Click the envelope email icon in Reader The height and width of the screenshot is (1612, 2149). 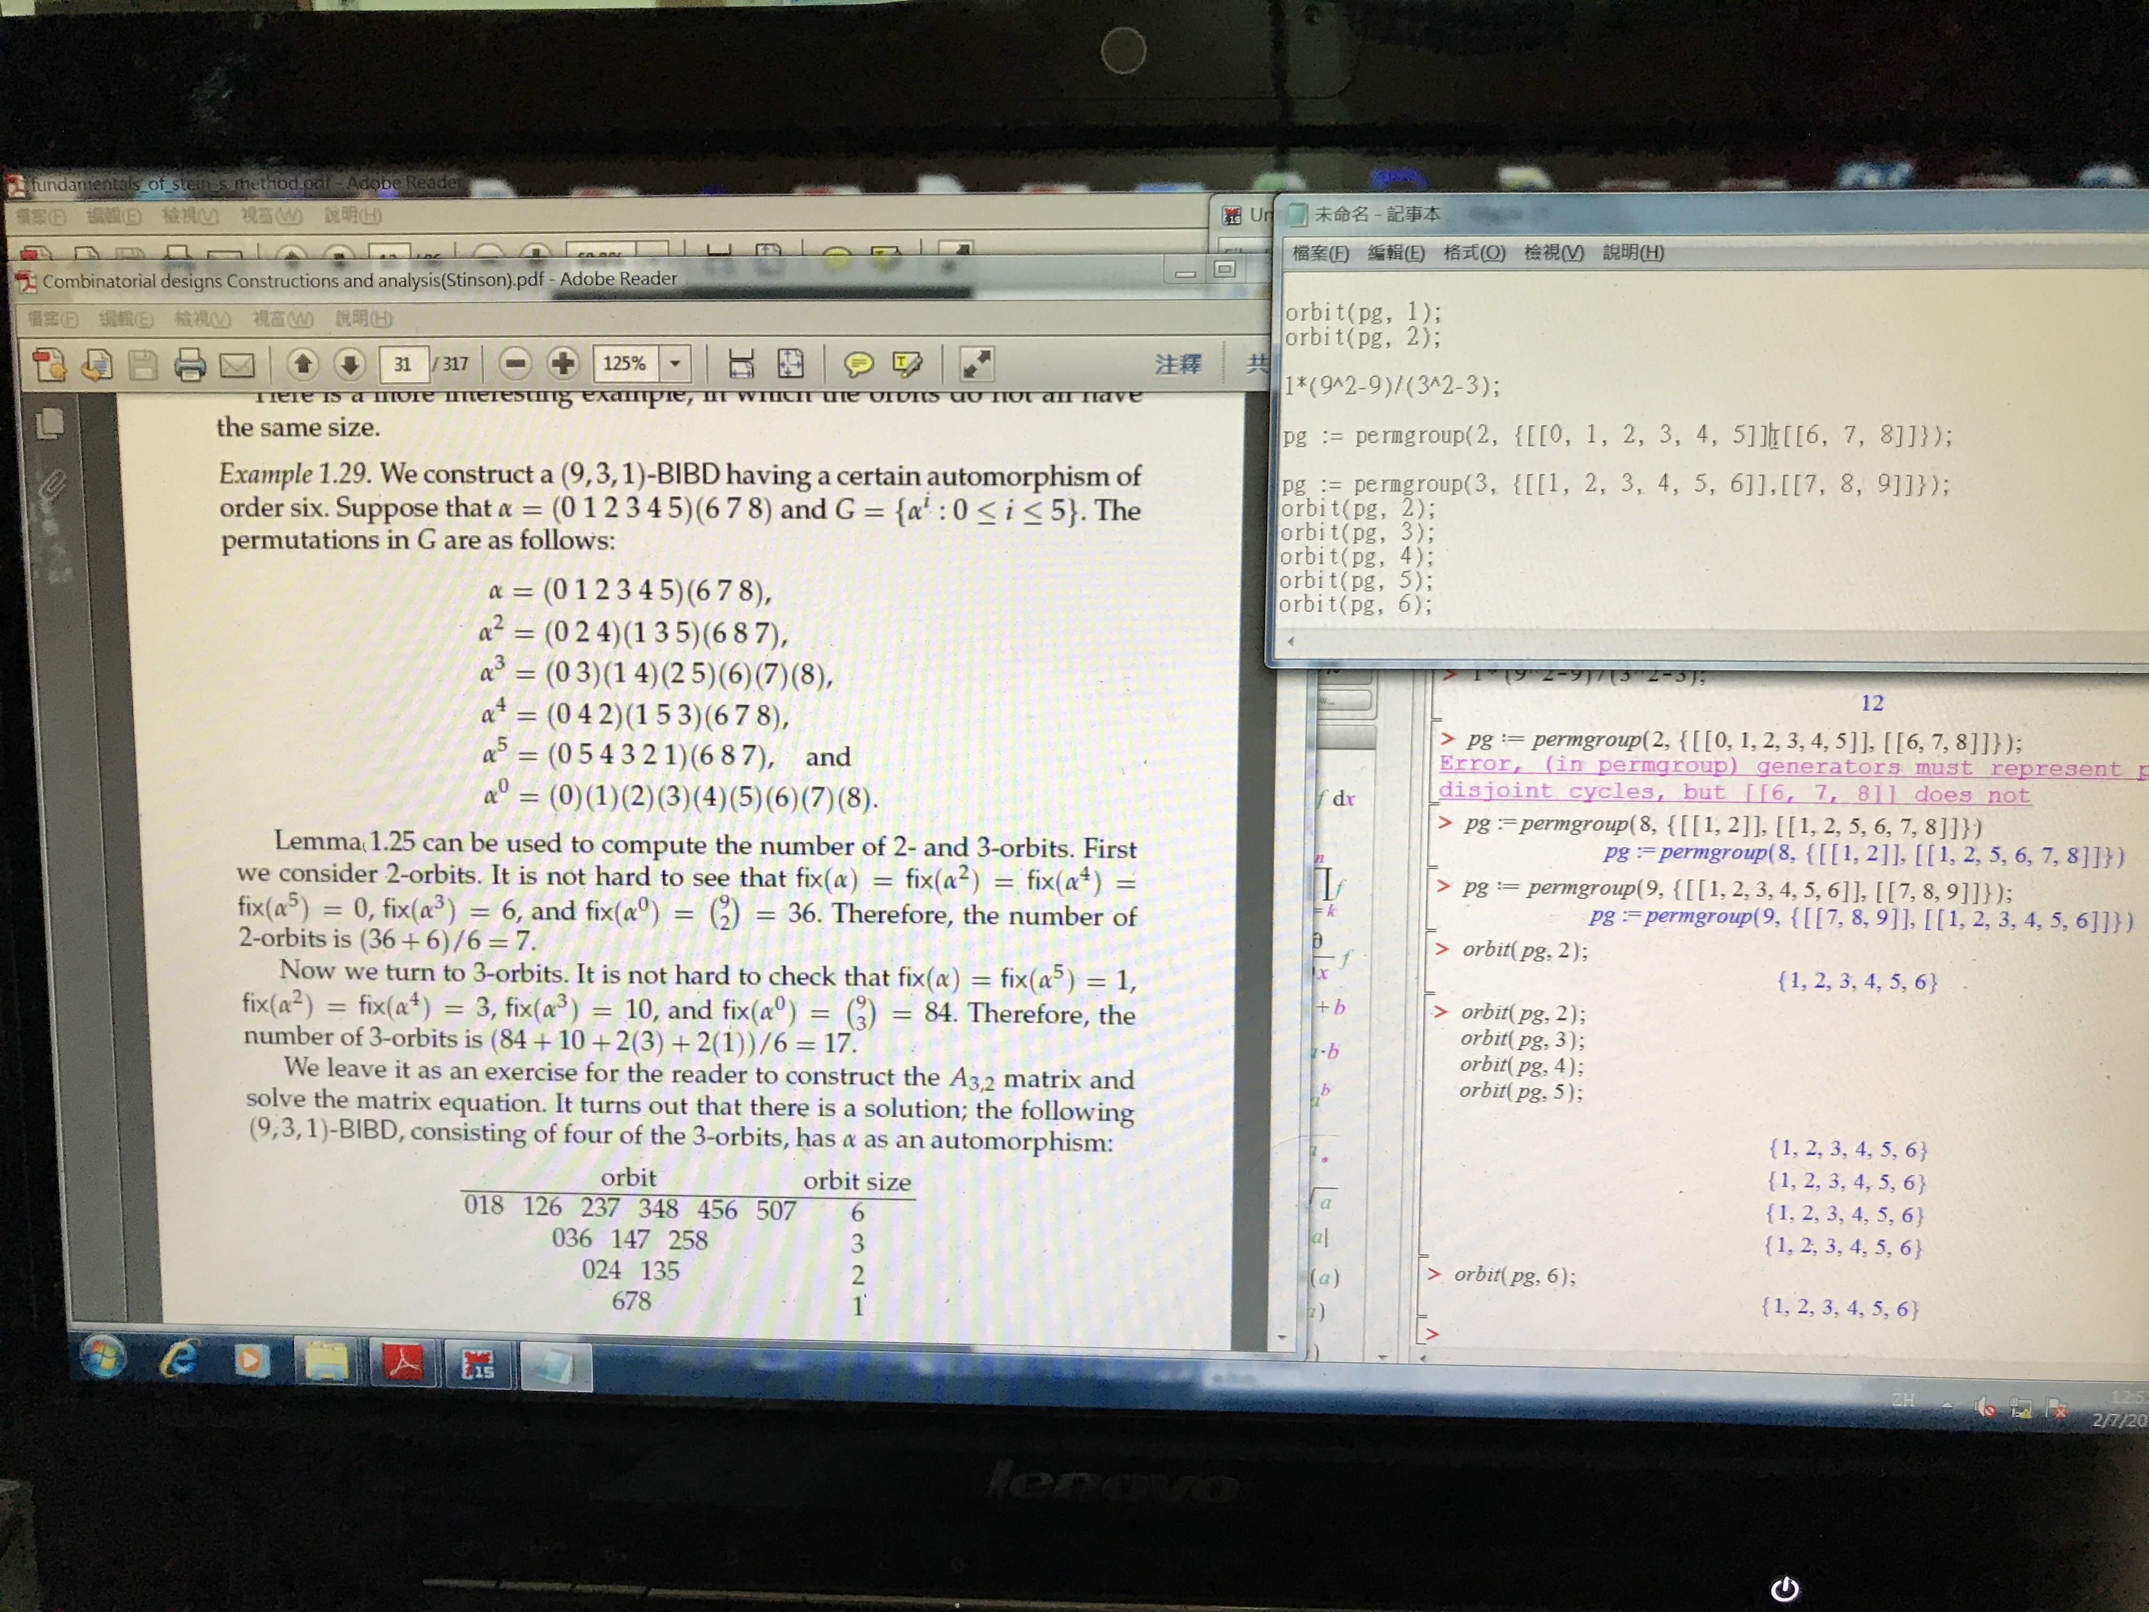(237, 365)
